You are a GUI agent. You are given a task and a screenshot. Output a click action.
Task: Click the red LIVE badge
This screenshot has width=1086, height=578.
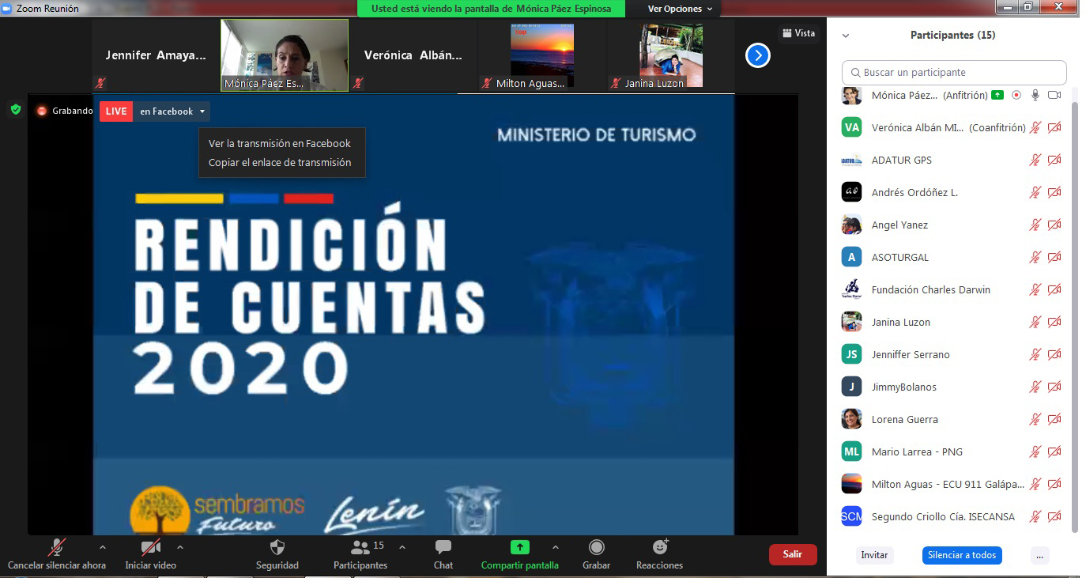pyautogui.click(x=116, y=111)
